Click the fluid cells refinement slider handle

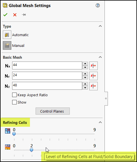tap(14, 134)
